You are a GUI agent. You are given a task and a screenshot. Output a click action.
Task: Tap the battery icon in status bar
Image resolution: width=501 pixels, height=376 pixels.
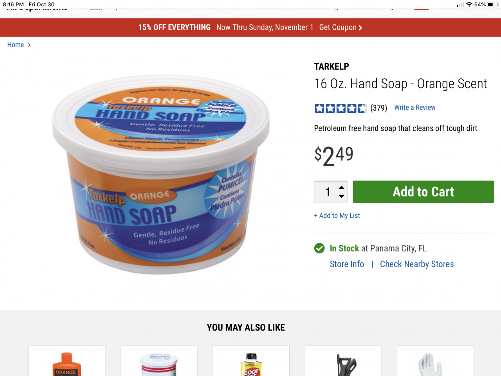493,5
